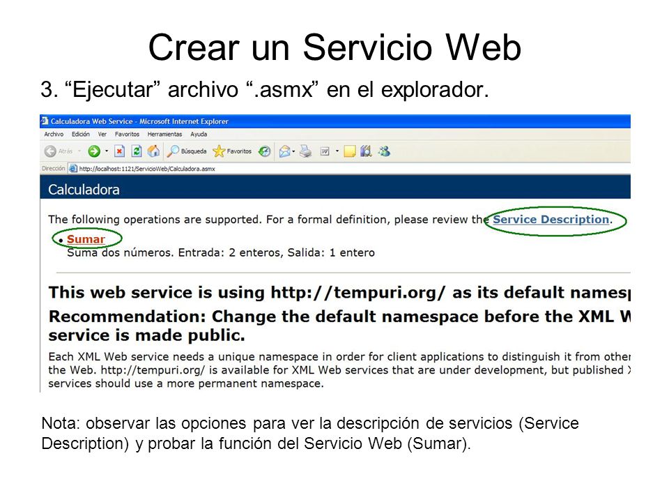Image resolution: width=669 pixels, height=502 pixels.
Task: Click heading 'This web service is using http://tempuri.org/'
Action: [x=247, y=293]
